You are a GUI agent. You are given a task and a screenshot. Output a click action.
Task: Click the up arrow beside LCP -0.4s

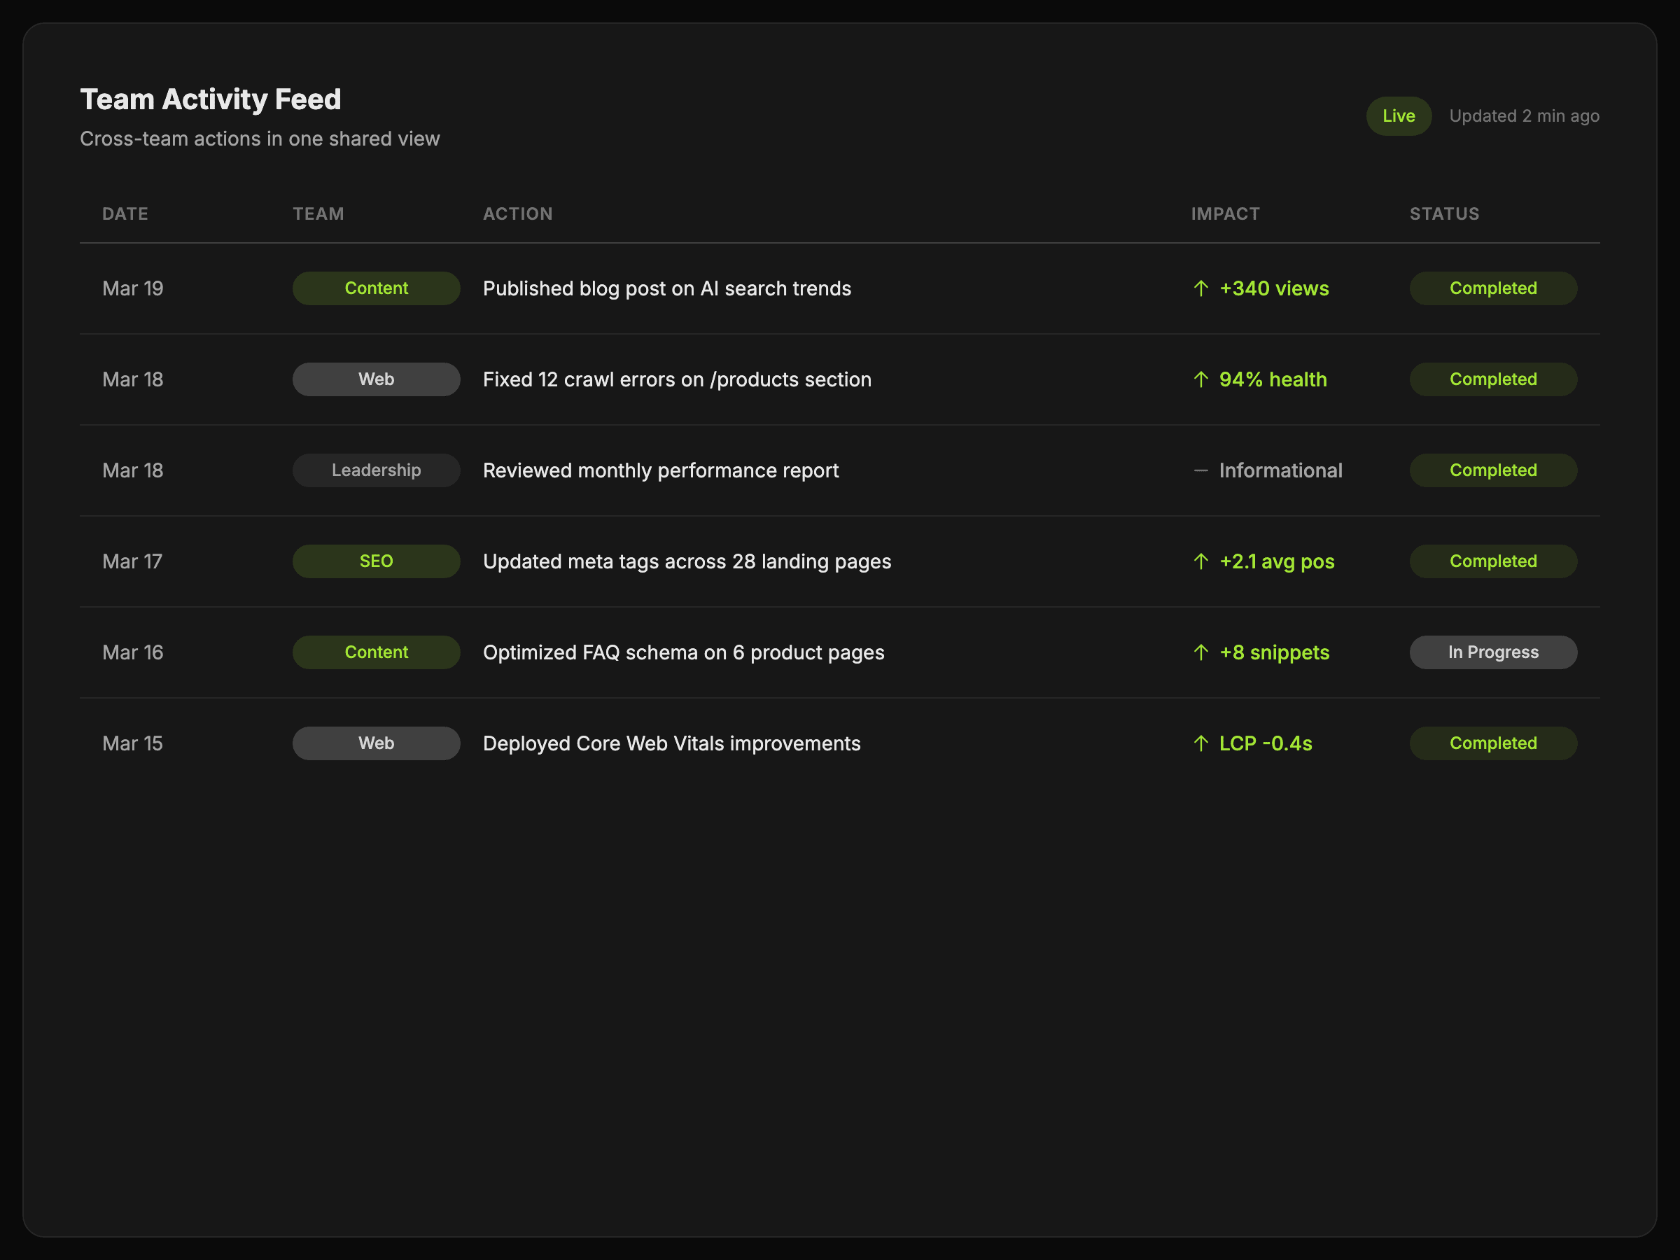coord(1200,743)
